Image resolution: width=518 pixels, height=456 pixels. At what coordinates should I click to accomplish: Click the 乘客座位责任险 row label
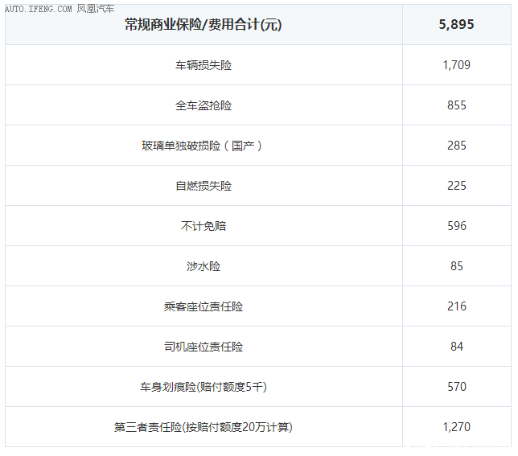pyautogui.click(x=203, y=306)
